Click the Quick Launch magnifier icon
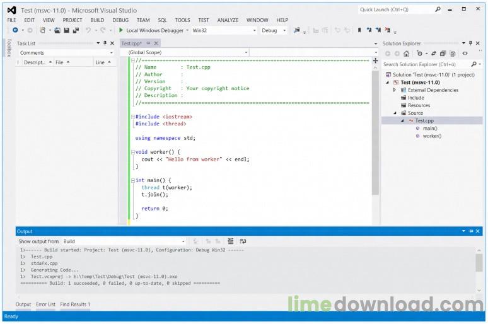488x324 pixels. coord(438,9)
